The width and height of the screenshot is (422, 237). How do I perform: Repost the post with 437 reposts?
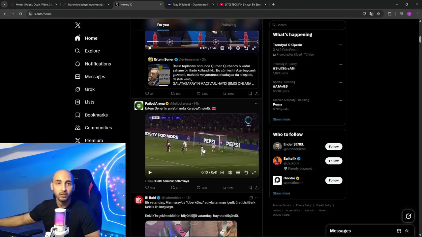(176, 188)
